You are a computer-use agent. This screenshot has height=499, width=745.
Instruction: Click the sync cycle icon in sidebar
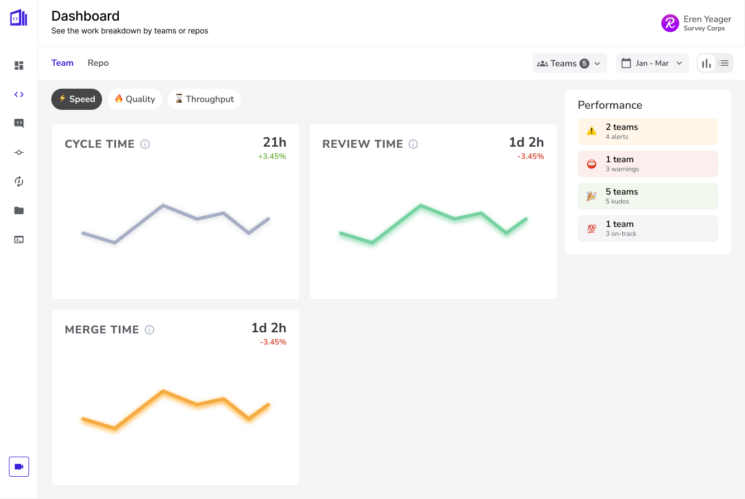tap(19, 182)
